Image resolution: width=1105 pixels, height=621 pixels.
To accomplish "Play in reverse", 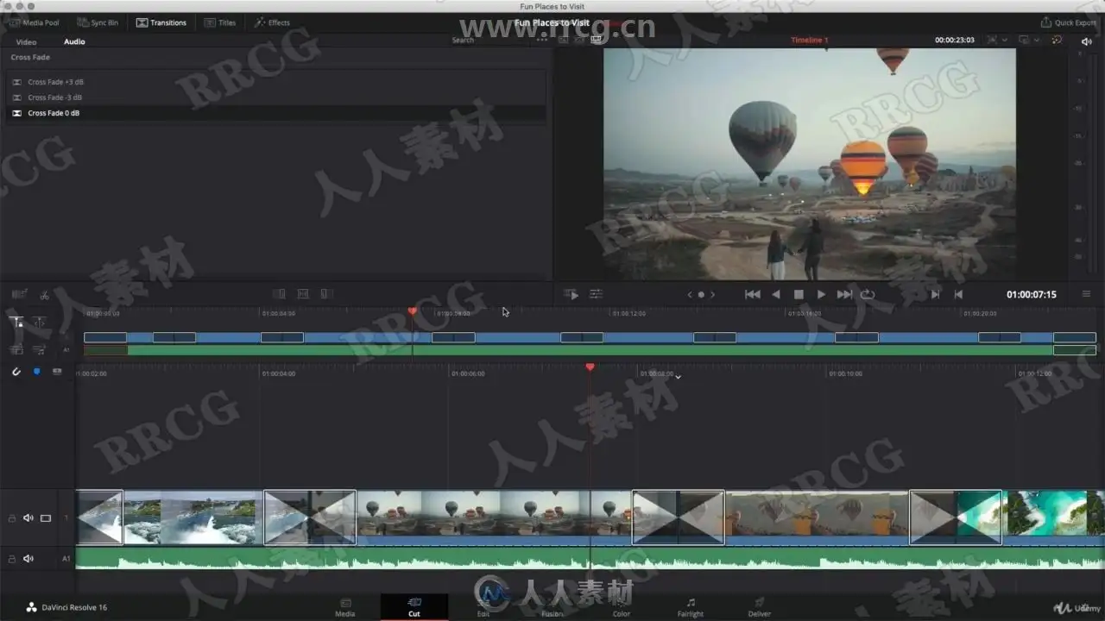I will [776, 294].
